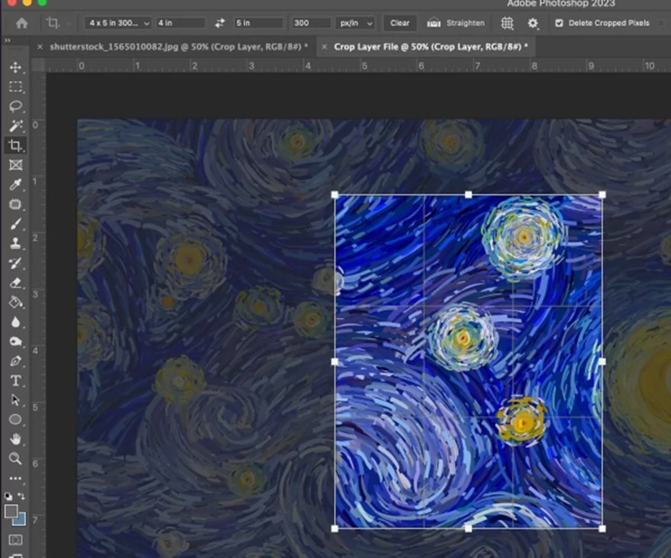Switch foreground and background colors
671x558 pixels.
tap(21, 496)
